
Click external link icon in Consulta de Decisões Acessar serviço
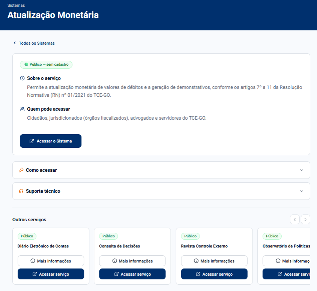pos(116,274)
